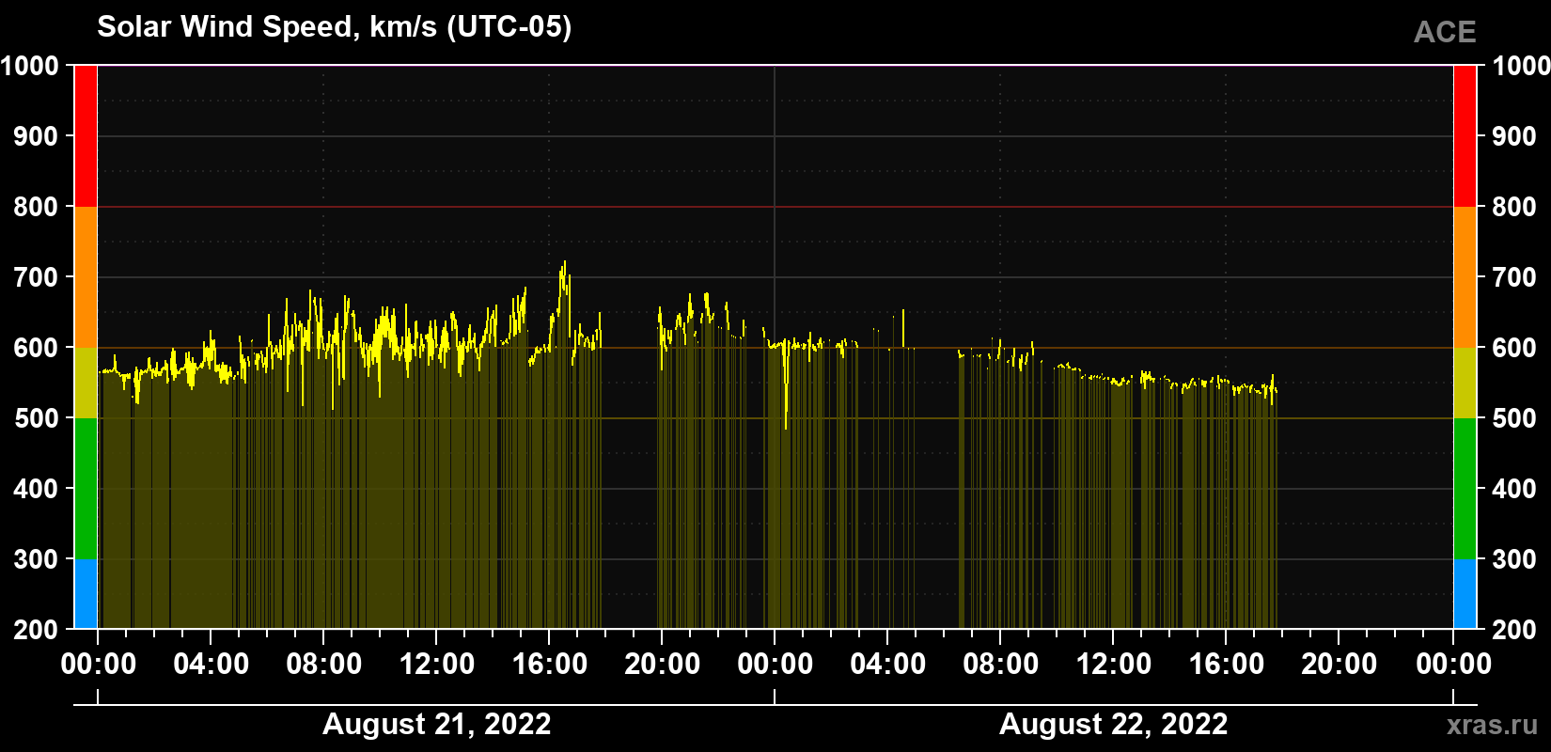
Task: Click the 200 value on the right axis
Action: coord(1514,630)
